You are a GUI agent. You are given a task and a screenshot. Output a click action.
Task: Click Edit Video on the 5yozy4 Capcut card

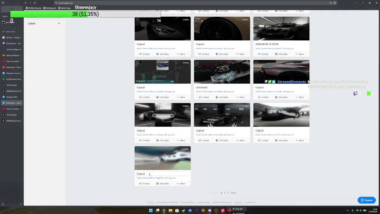(162, 140)
